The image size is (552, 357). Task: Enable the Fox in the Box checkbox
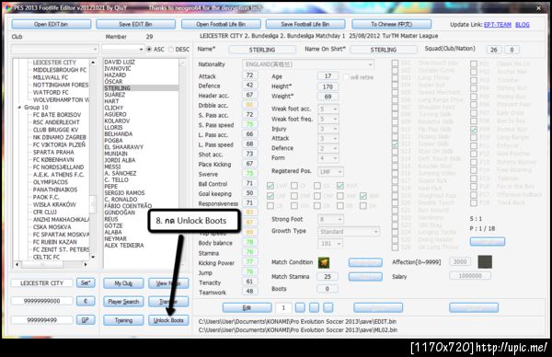coord(474,186)
